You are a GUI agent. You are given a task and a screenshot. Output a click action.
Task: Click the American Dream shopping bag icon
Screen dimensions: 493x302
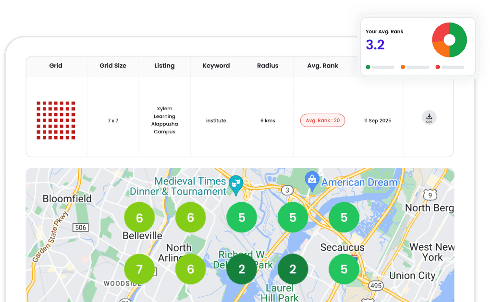pos(312,181)
